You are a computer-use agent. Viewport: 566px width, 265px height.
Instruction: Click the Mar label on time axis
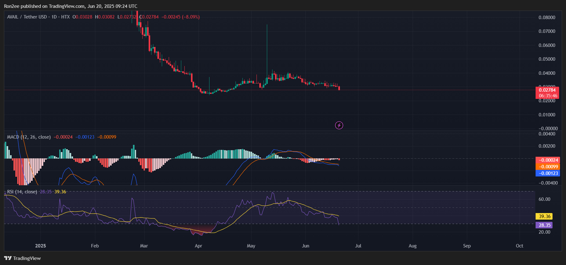coord(144,246)
